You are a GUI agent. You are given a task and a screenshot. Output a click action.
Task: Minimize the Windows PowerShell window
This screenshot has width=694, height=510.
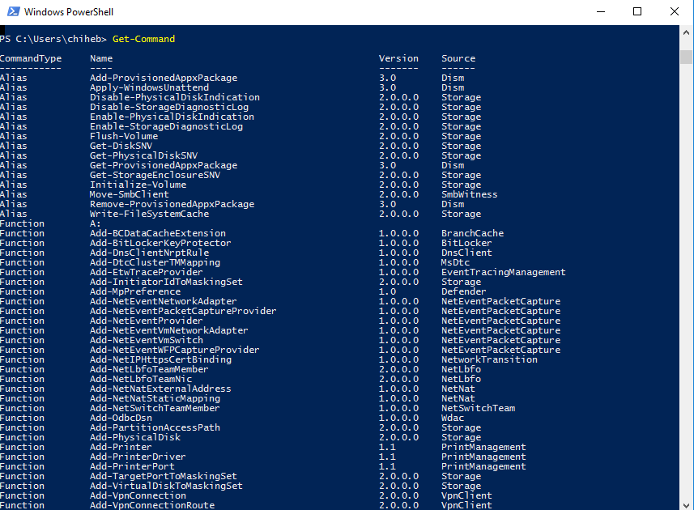click(601, 11)
